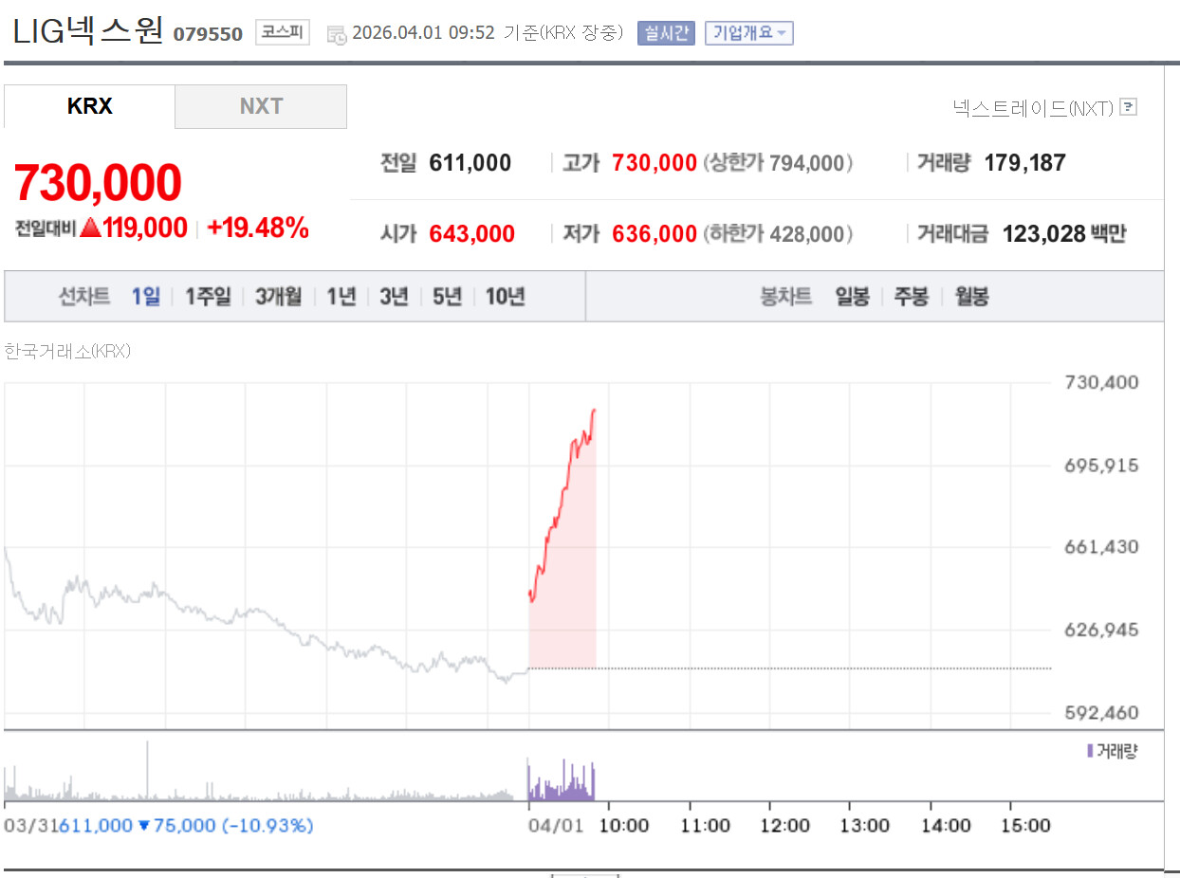The image size is (1180, 878).
Task: Click the red up-triangle next to 119,000
Action: coord(90,228)
